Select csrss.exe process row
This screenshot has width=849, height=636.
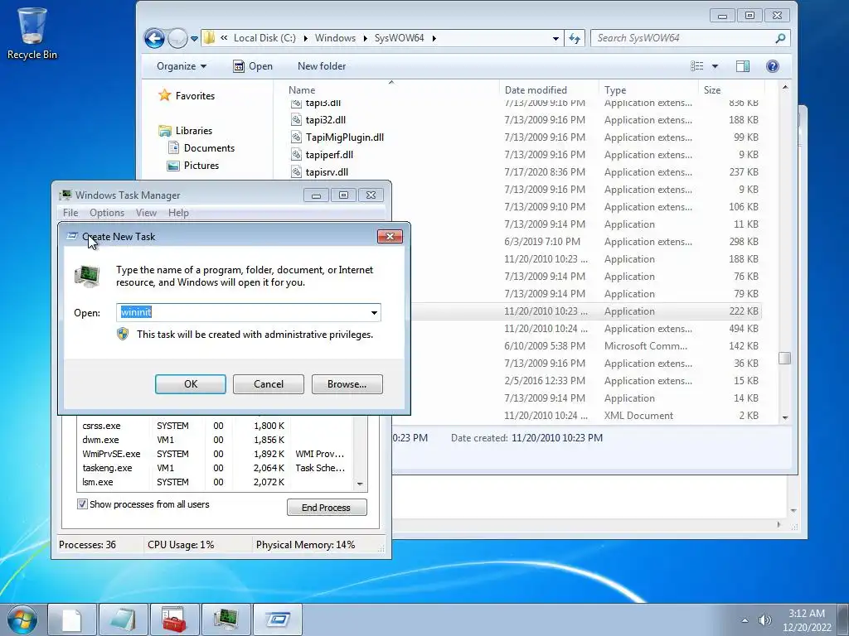pyautogui.click(x=216, y=426)
